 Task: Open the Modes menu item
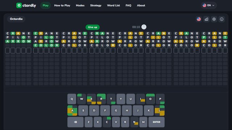click(80, 5)
